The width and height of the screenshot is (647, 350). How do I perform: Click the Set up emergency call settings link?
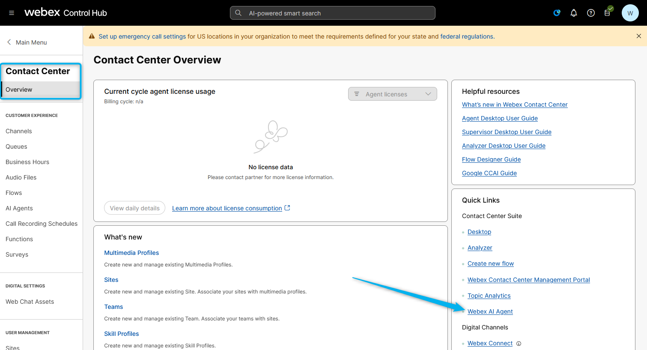tap(142, 36)
